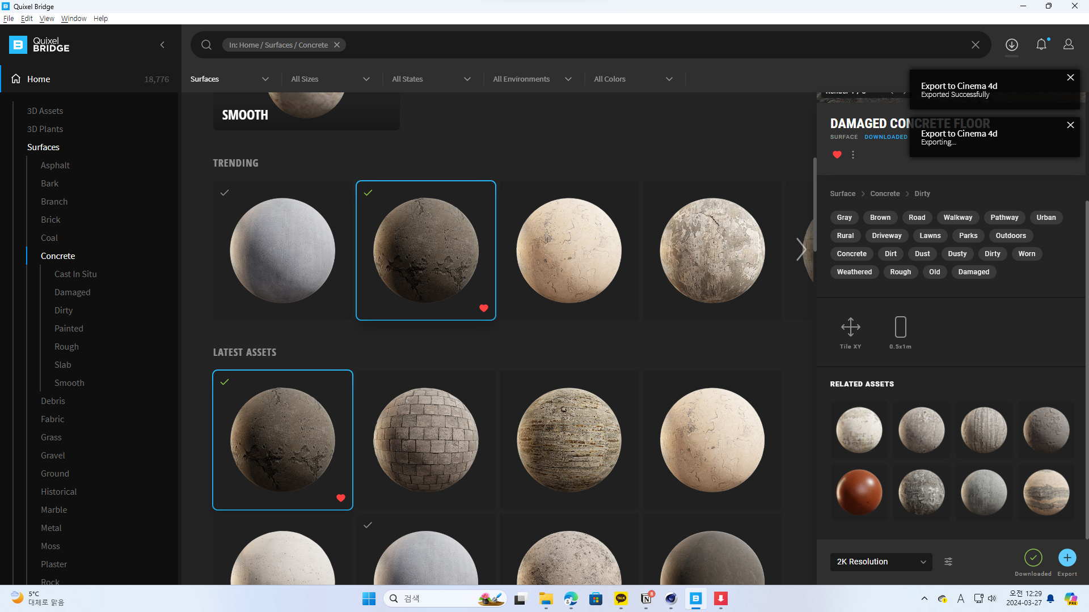Open the 2K Resolution dropdown
This screenshot has height=612, width=1089.
881,562
